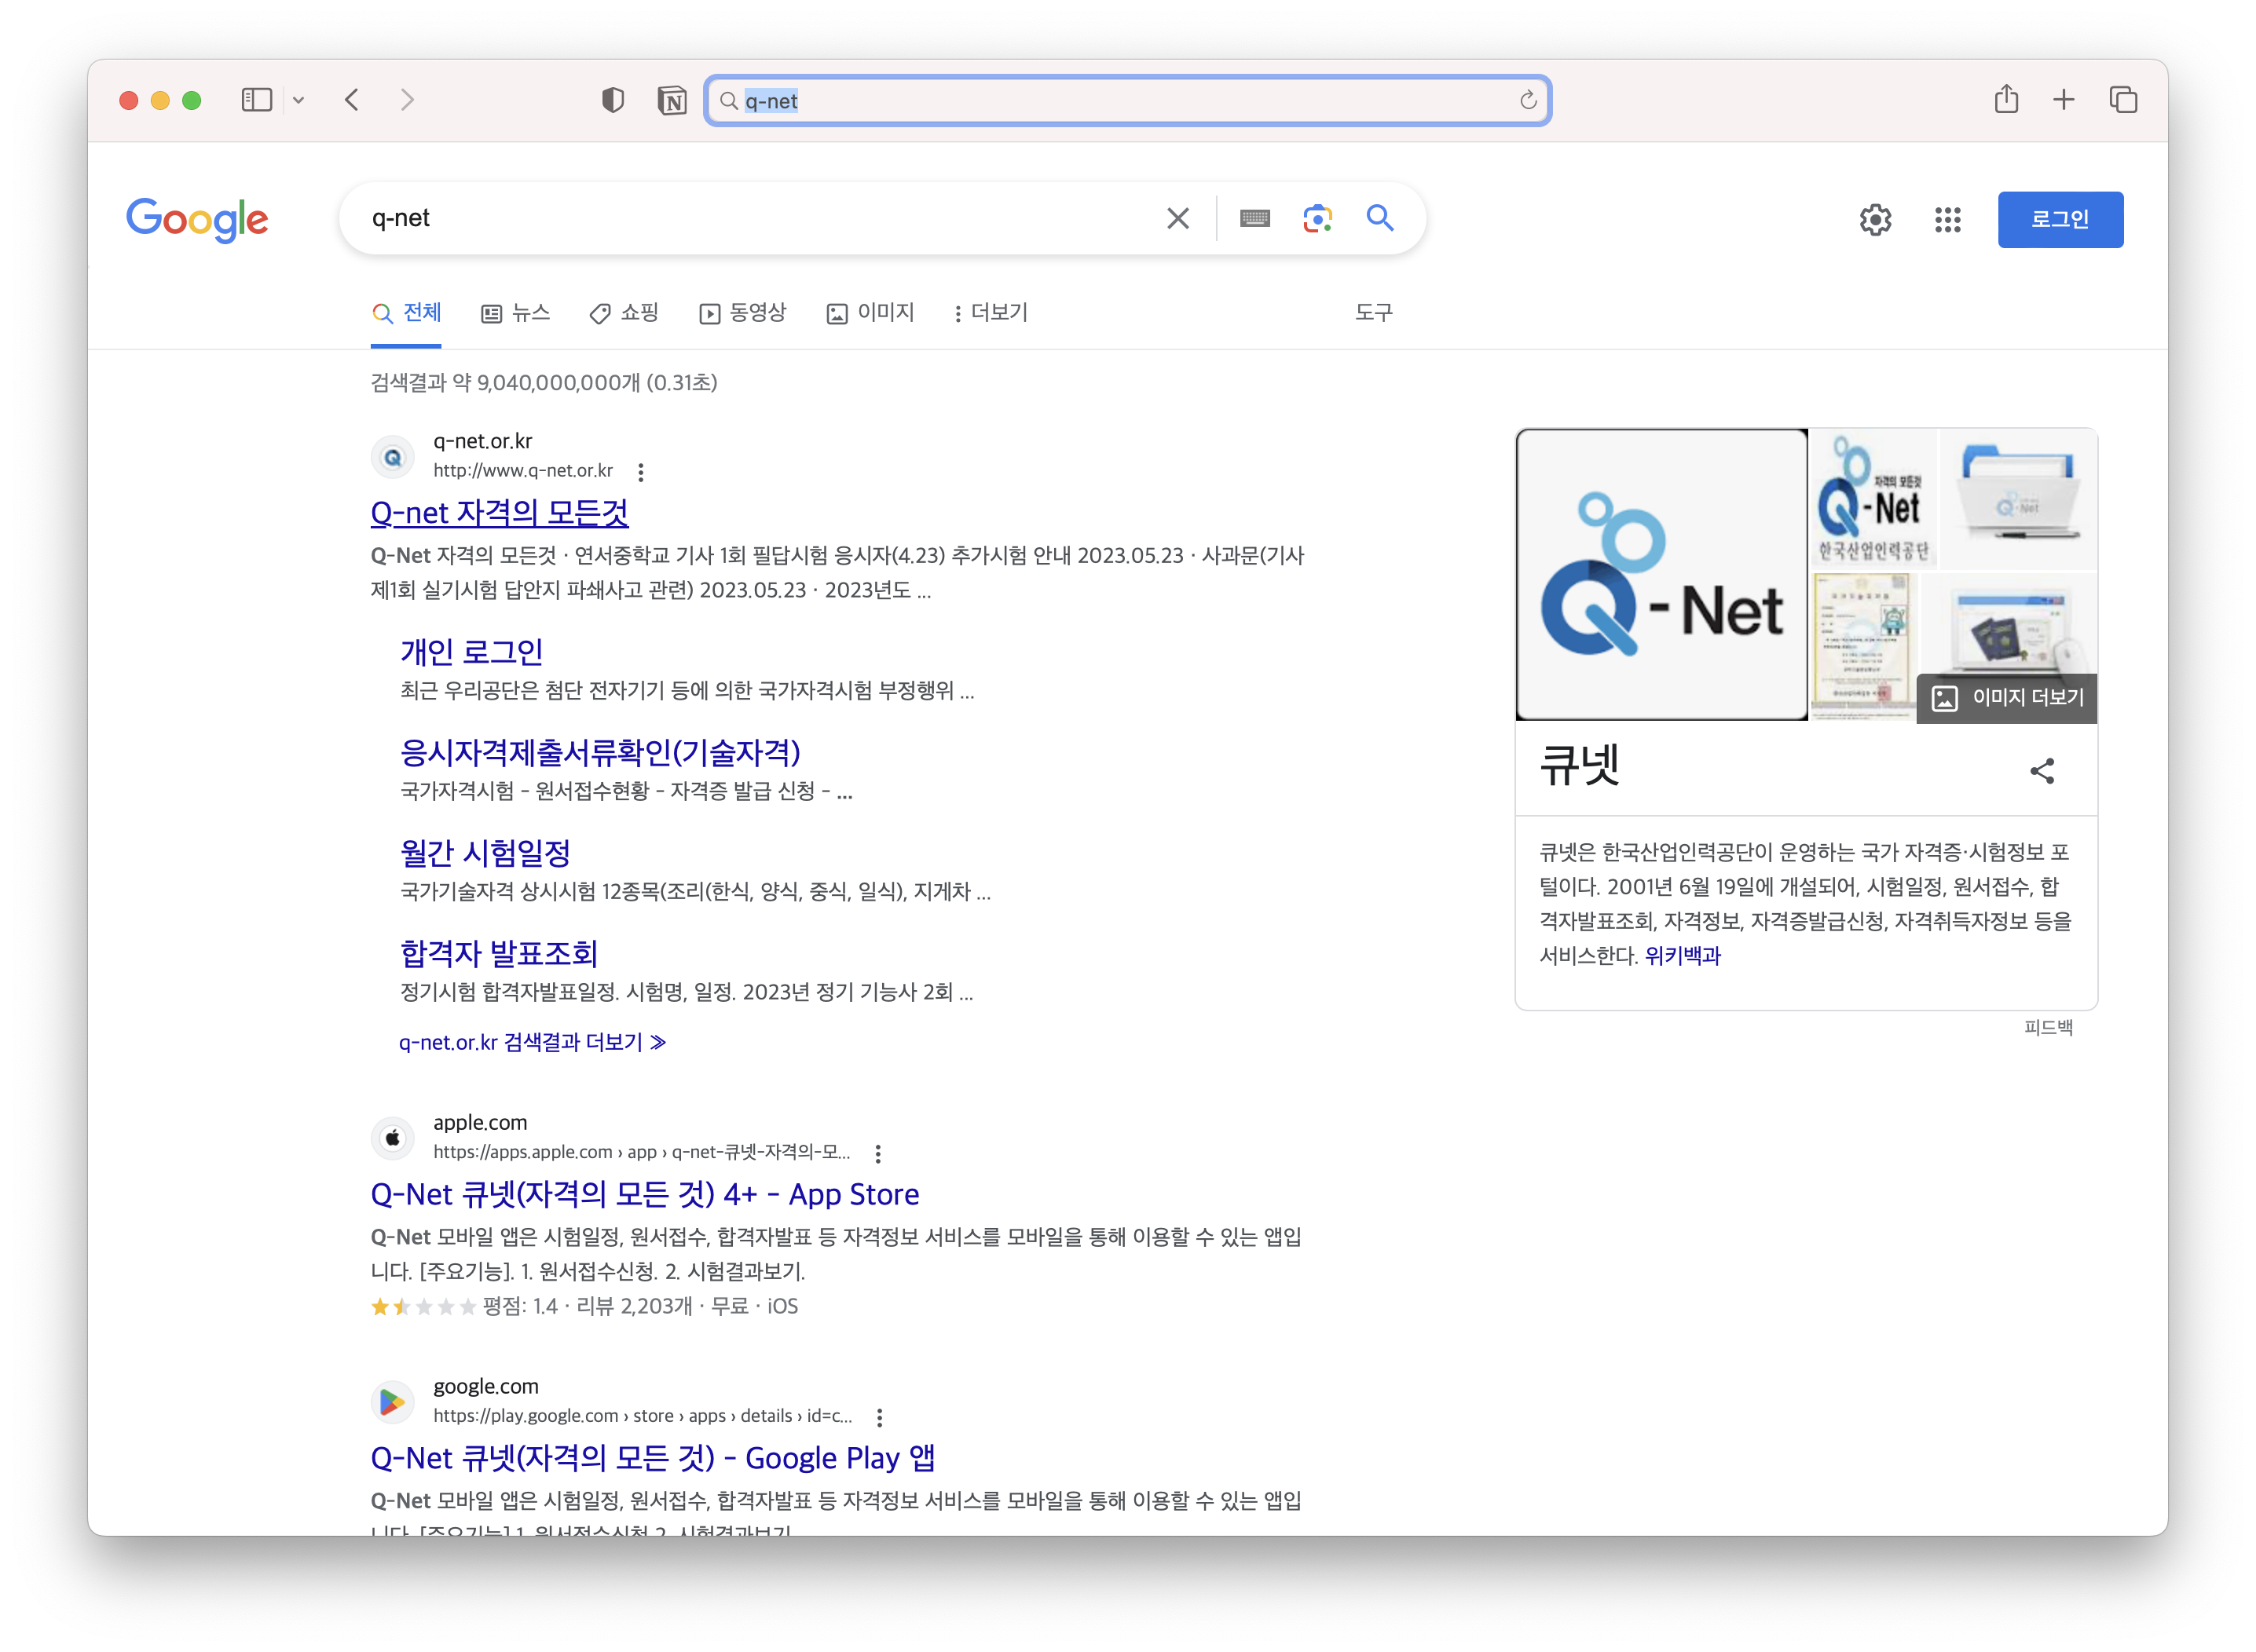Open the sidebar dropdown chevron

tap(298, 100)
